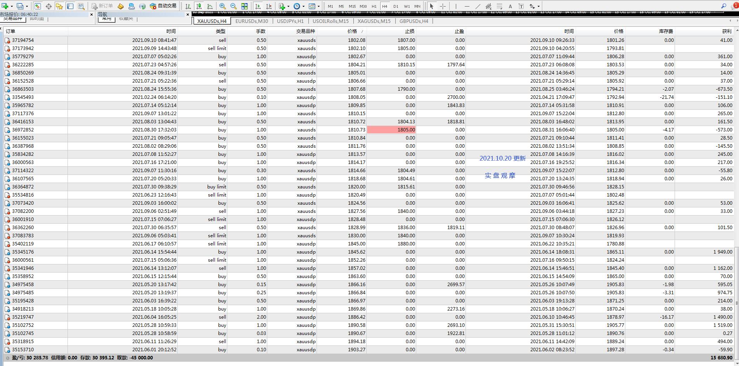Switch to the EURUSDs,M30 chart tab
The height and width of the screenshot is (366, 739).
coord(252,21)
